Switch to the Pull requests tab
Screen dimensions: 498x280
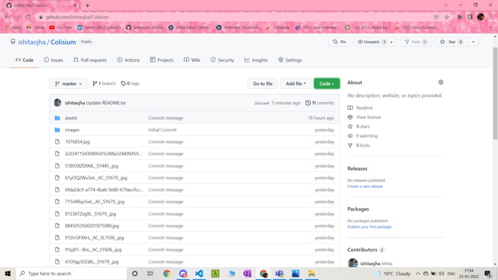tap(90, 60)
